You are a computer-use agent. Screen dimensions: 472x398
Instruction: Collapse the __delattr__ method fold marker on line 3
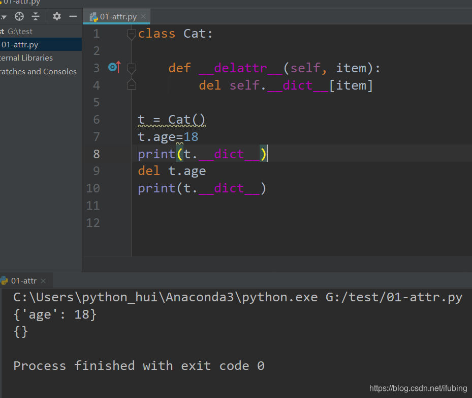click(x=132, y=68)
